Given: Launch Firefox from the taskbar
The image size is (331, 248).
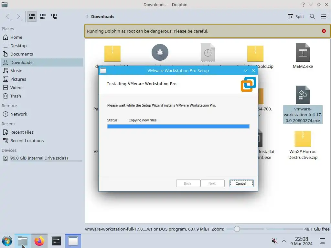Looking at the screenshot, I should 39,241.
